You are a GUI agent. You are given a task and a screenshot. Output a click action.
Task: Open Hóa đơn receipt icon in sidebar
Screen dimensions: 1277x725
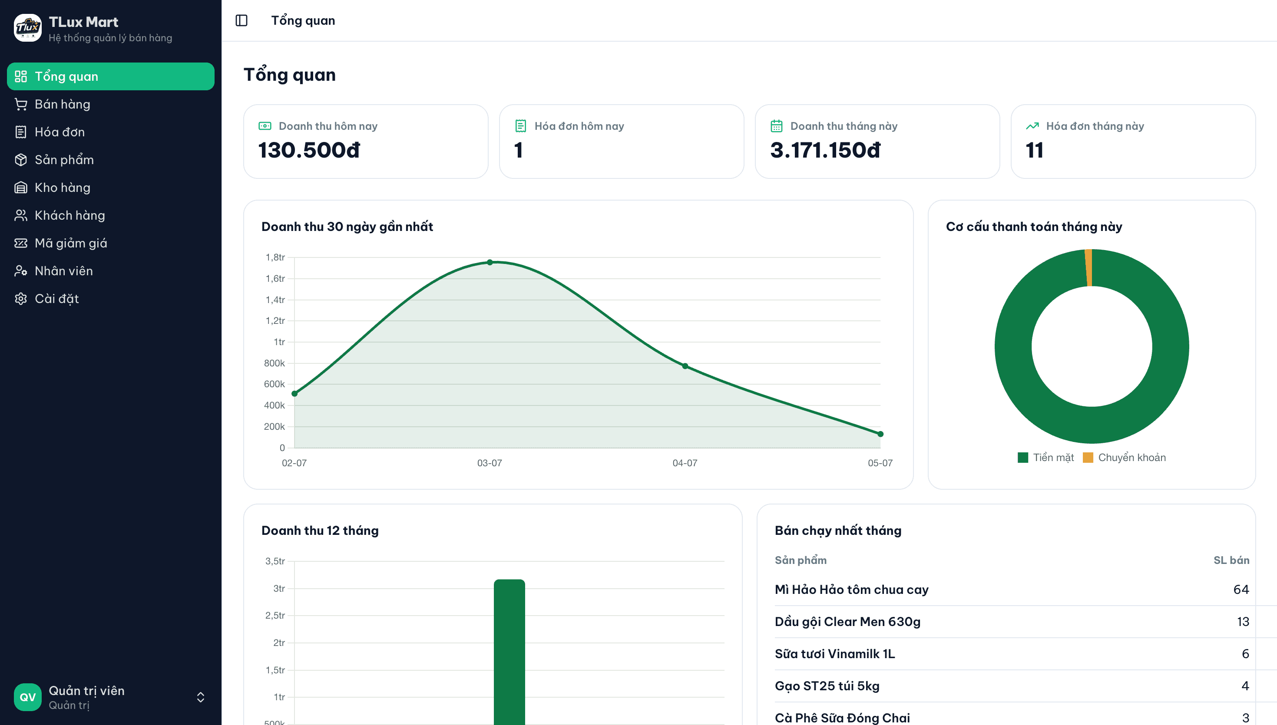(x=21, y=132)
